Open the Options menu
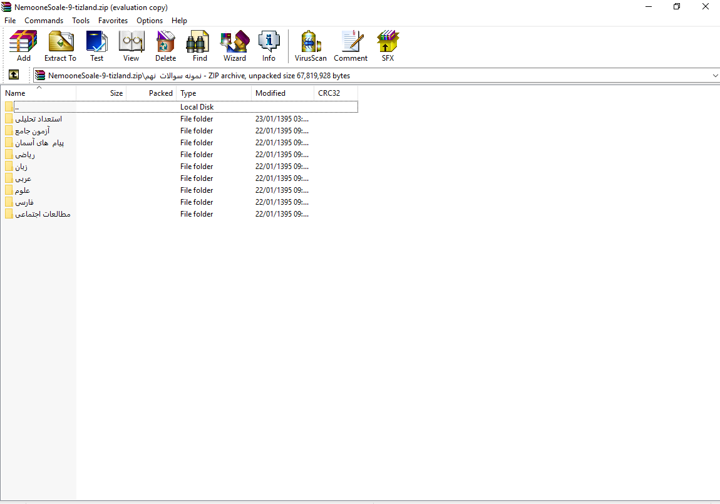This screenshot has height=504, width=720. click(x=150, y=21)
